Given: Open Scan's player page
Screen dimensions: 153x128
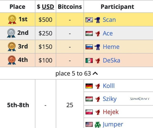Looking at the screenshot, I should pyautogui.click(x=109, y=20).
